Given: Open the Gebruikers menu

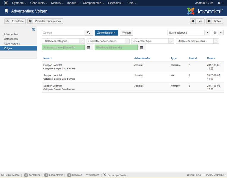Looking at the screenshot, I should click(x=39, y=3).
